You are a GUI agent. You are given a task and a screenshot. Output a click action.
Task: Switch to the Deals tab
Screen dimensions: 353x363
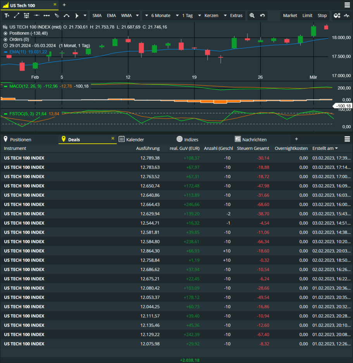click(74, 139)
